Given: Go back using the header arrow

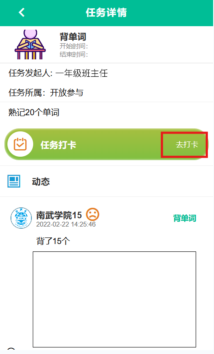Looking at the screenshot, I should [22, 12].
